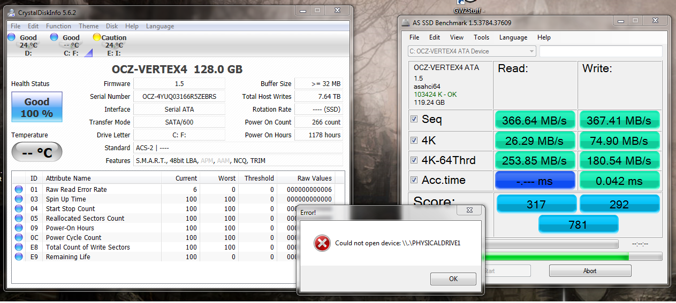The height and width of the screenshot is (303, 676).
Task: Click the empty text field beside drive dropdown
Action: [x=601, y=51]
